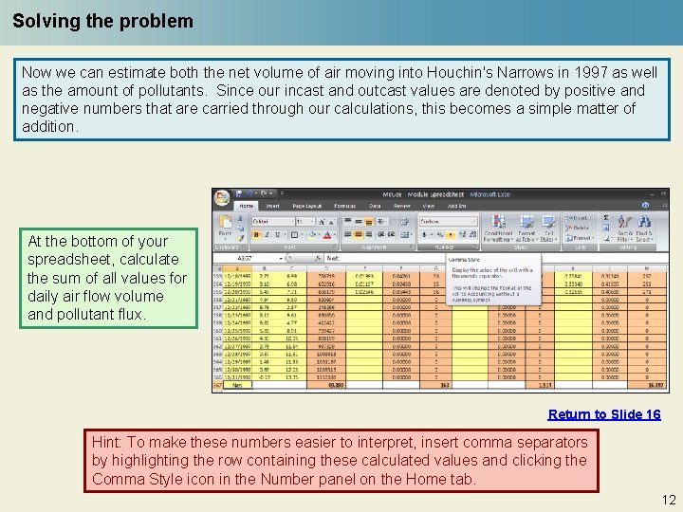Toggle the highlighted Bottom Align button

point(369,222)
